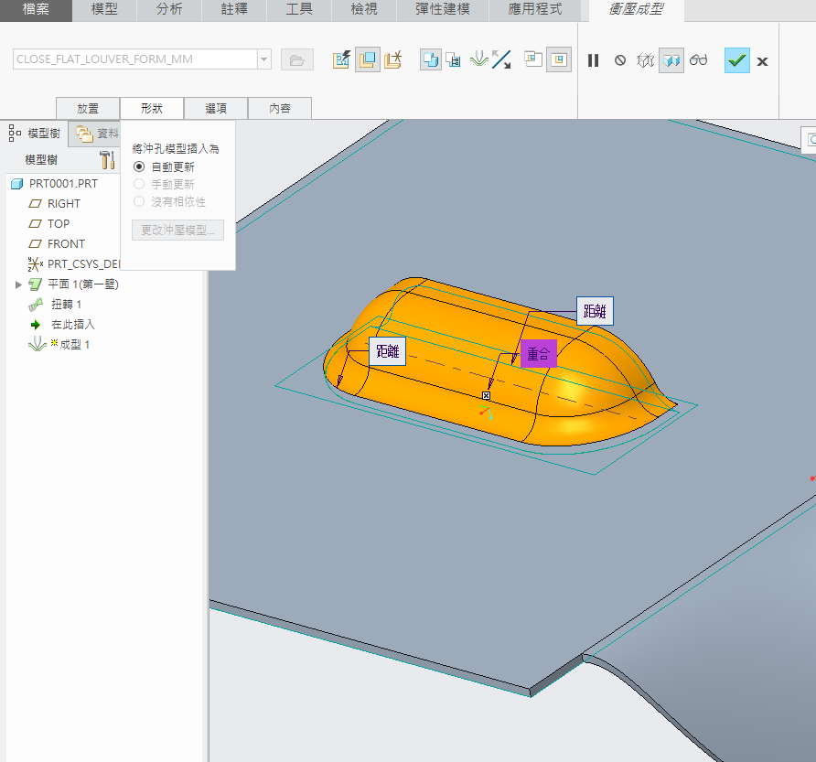Open the 檔案 menu
The width and height of the screenshot is (816, 762).
(x=36, y=10)
